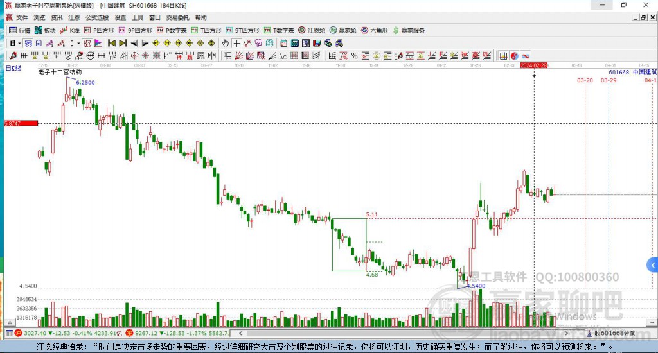Click the yin-yang taiji icon
The width and height of the screenshot is (658, 353).
point(515,56)
